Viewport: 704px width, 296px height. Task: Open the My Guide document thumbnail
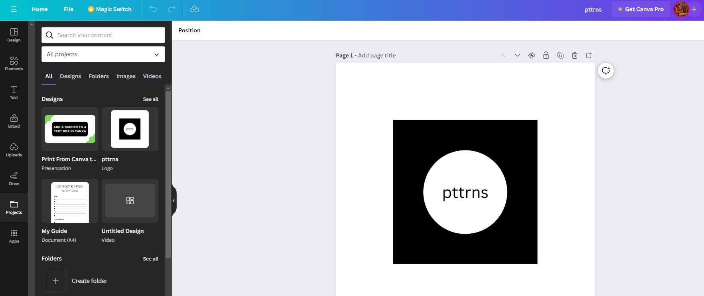(70, 201)
